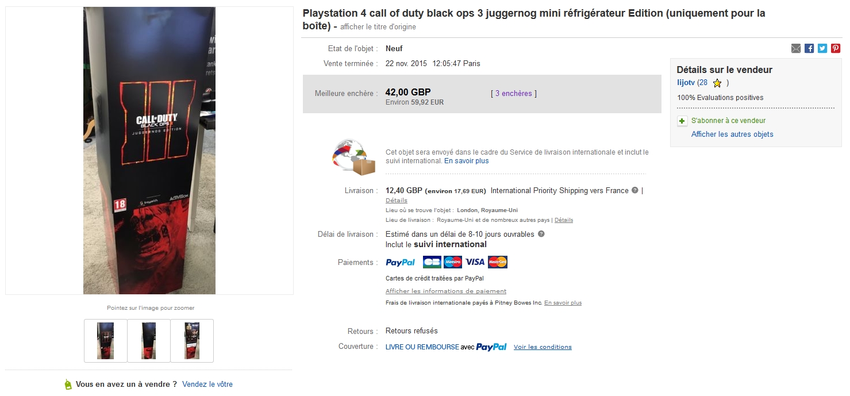This screenshot has height=396, width=850.
Task: Click "Voir les conditions" link
Action: 543,347
